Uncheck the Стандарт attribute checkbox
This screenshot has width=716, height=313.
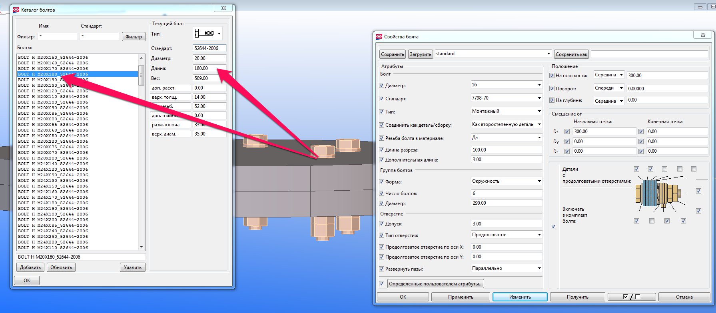(381, 99)
